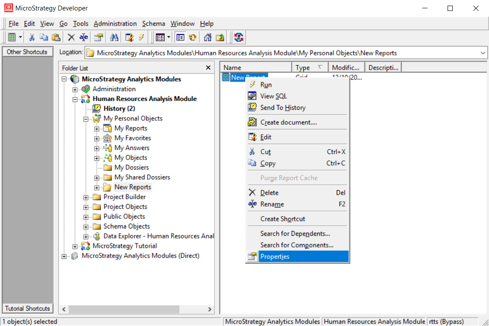Click the Tutorial Shortcuts button
Viewport: 489px width, 326px height.
27,309
